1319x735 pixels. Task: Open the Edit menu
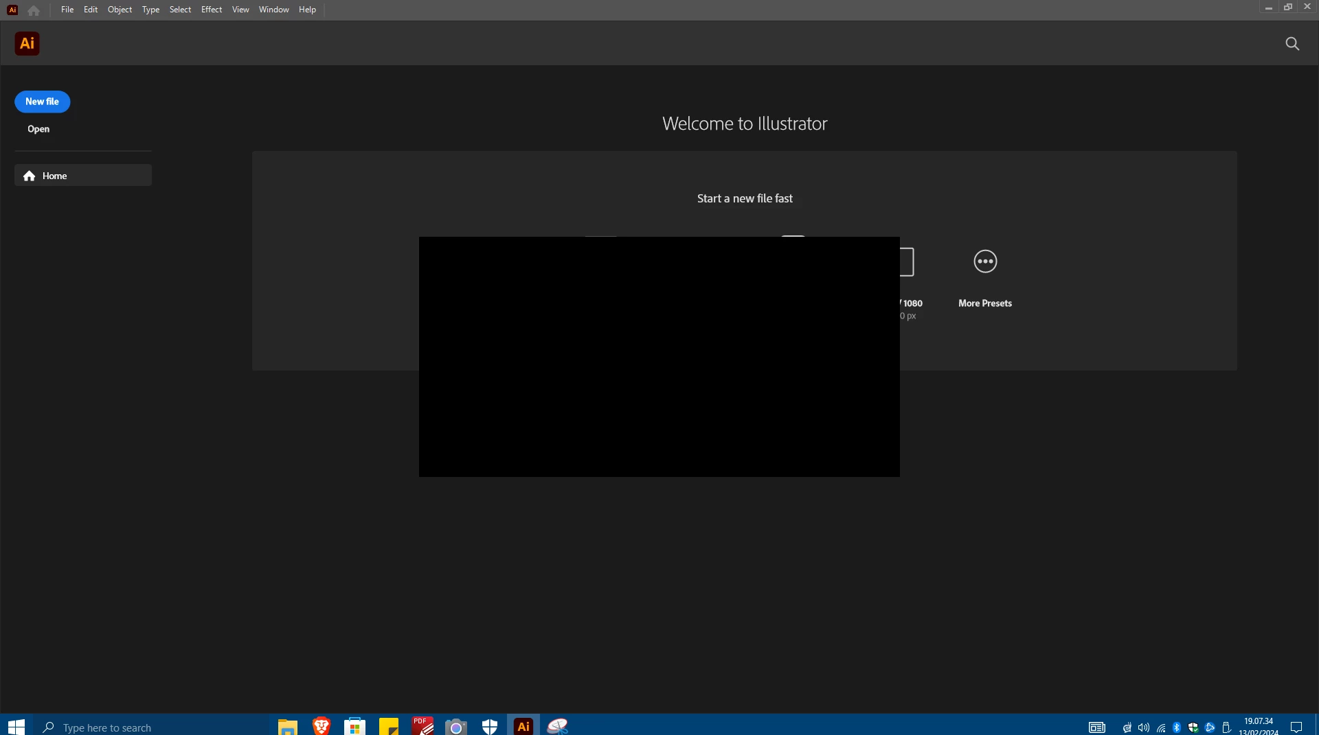click(x=91, y=10)
